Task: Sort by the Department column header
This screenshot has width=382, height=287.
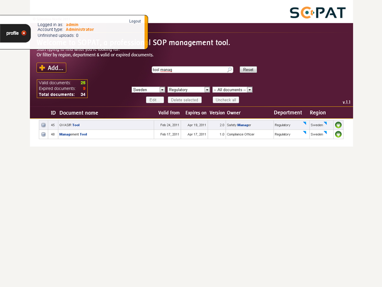Action: coord(288,112)
